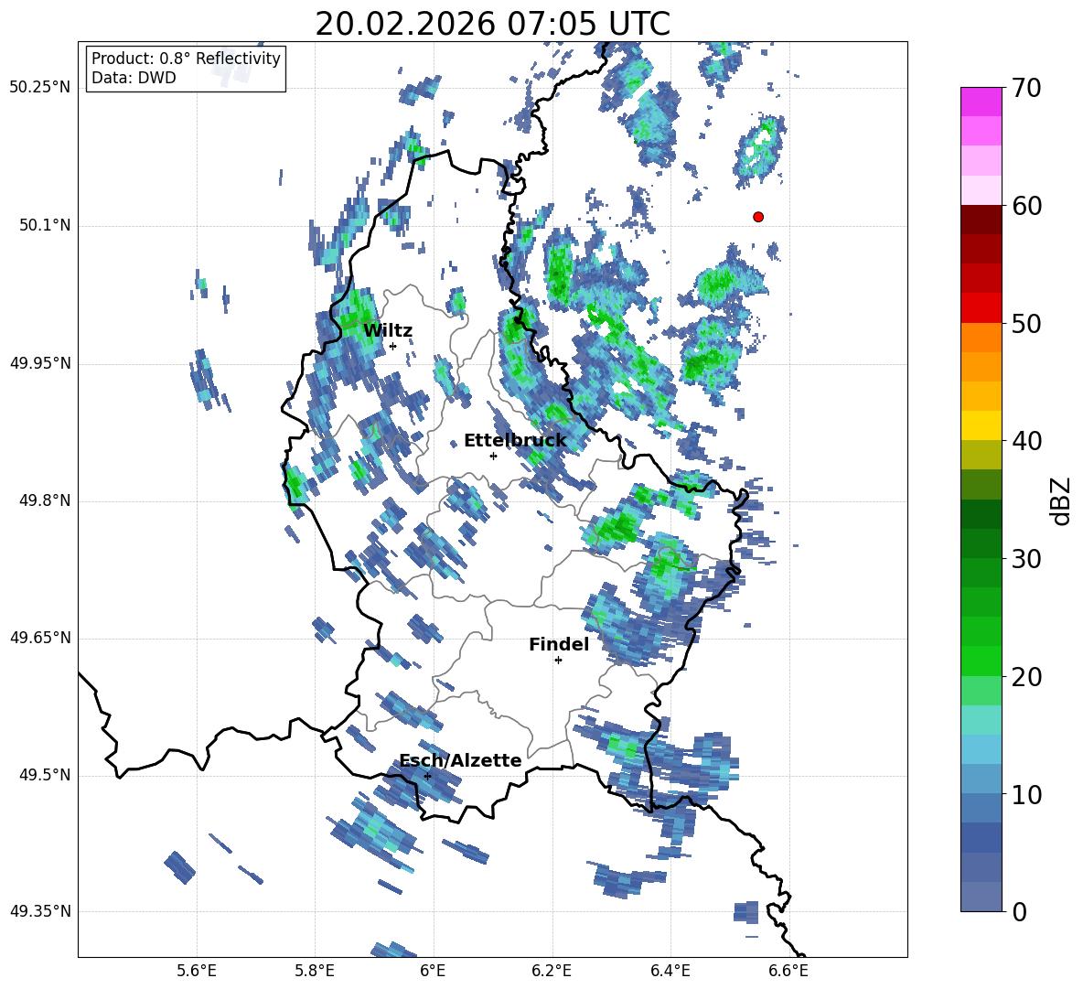Click the 0 tick on colorbar
This screenshot has height=989, width=1083.
pos(1019,911)
